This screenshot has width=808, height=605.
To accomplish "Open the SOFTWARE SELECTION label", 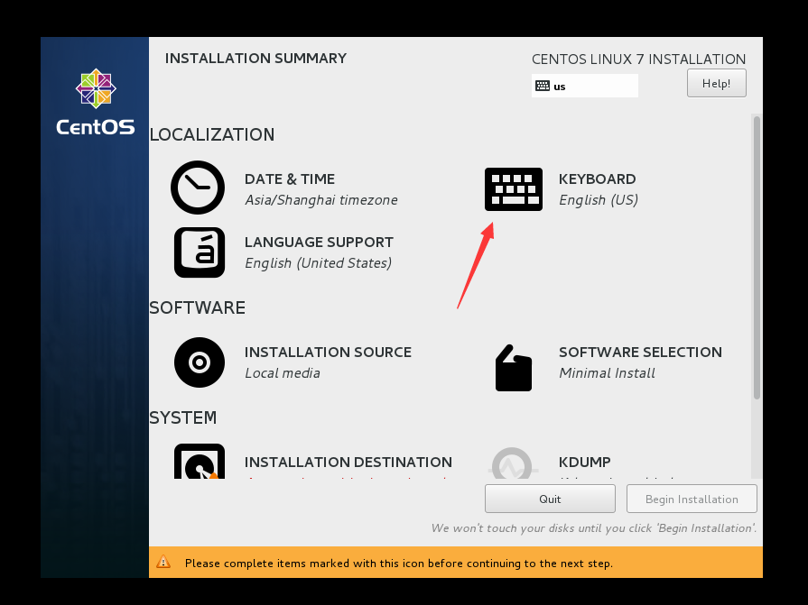I will pyautogui.click(x=640, y=353).
